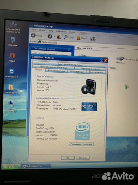Screen dimensions: 138x185
Task: Expand the Back button history arrow
Action: click(x=45, y=36)
